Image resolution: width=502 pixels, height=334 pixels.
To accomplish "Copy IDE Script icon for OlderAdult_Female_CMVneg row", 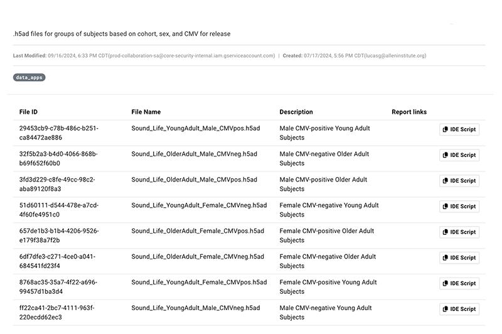I will point(446,258).
